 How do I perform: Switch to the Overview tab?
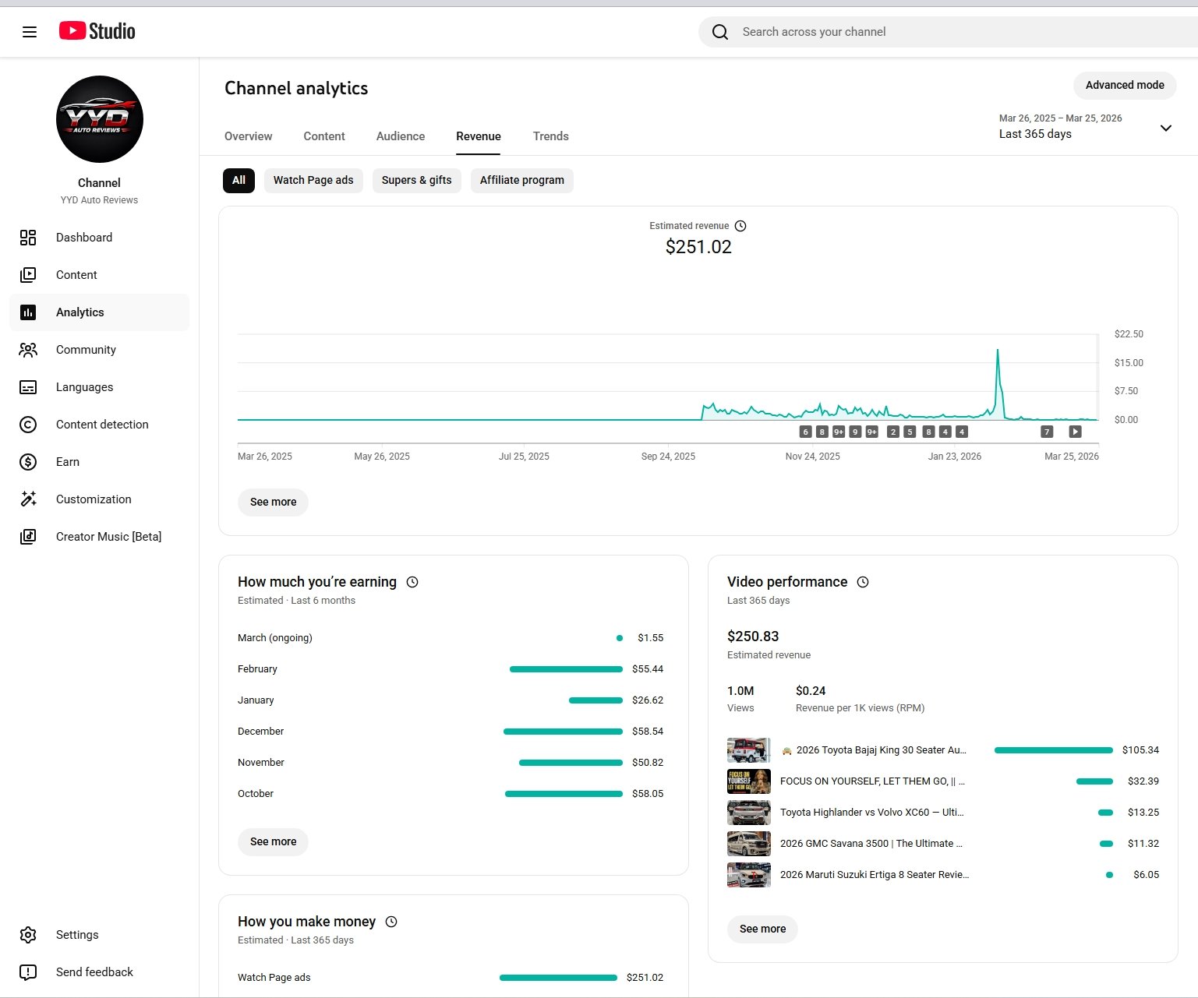point(248,136)
